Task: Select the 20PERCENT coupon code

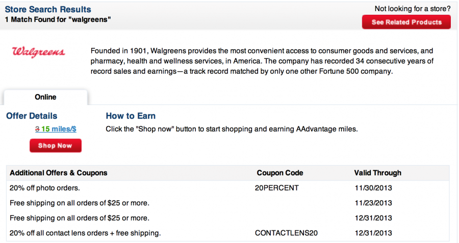Action: tap(276, 188)
